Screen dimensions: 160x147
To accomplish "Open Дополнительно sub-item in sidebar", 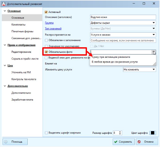I will (x=21, y=93).
